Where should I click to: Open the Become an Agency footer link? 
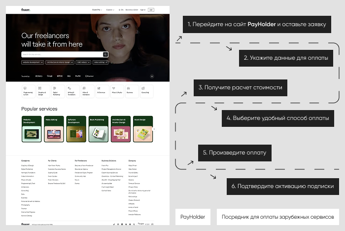(x=81, y=169)
